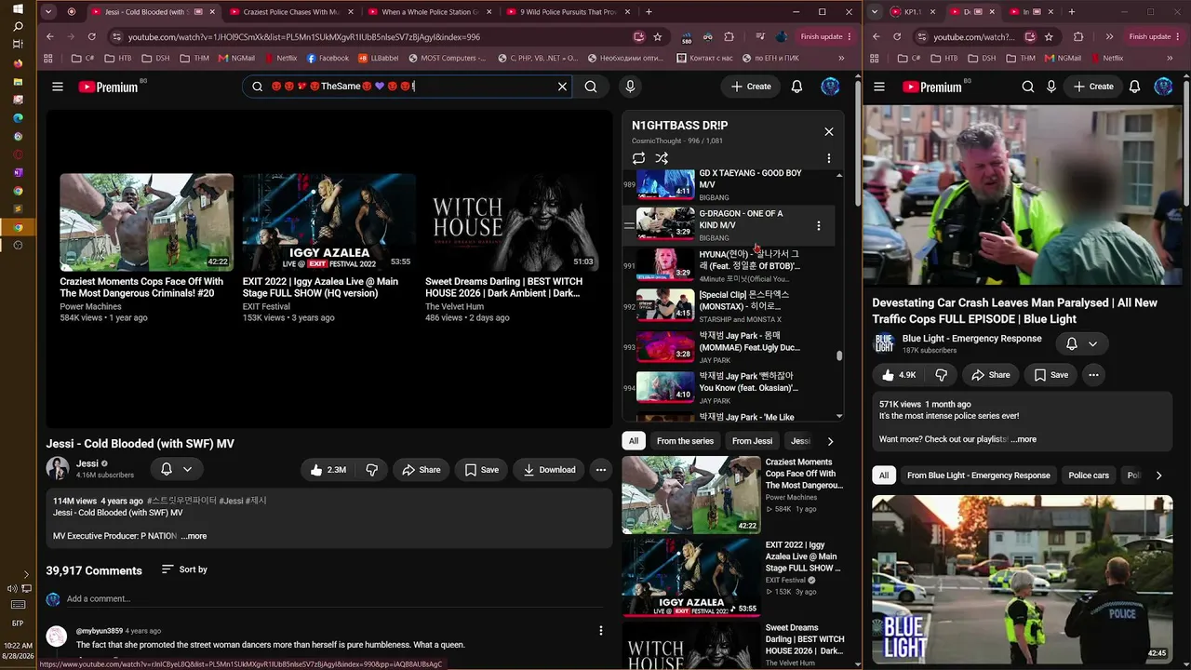Image resolution: width=1191 pixels, height=670 pixels.
Task: Expand the Jessi video description with ...more
Action: pyautogui.click(x=194, y=536)
